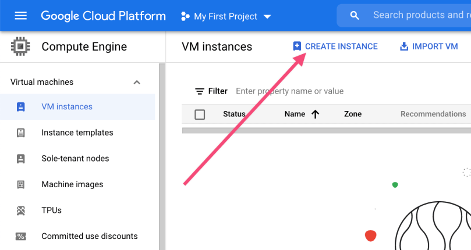471x250 pixels.
Task: Click the Google Cloud Platform logo
Action: (103, 16)
